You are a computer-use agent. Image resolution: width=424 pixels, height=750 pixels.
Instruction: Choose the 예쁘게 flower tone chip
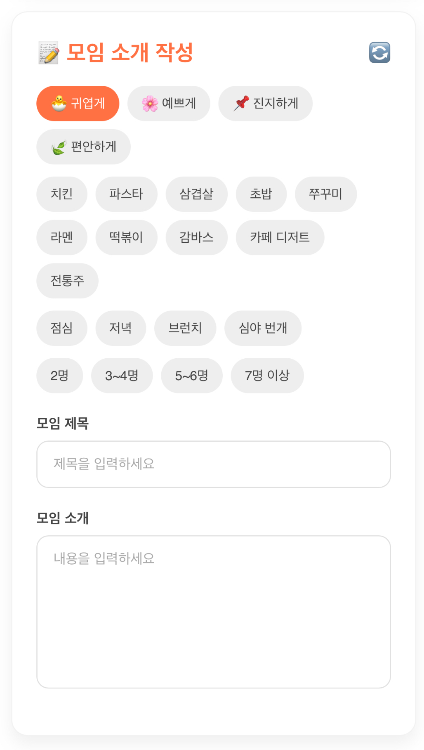click(x=169, y=103)
